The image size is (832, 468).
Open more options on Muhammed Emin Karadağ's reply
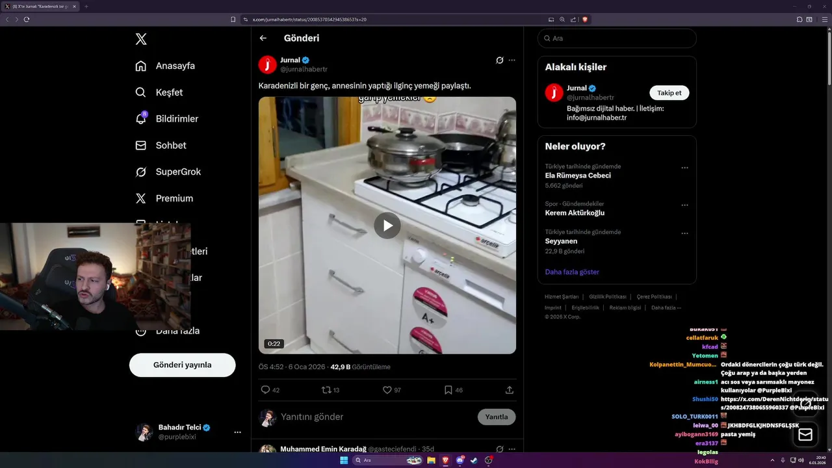coord(512,449)
